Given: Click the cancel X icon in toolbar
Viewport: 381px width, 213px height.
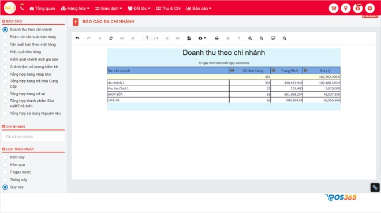Looking at the screenshot, I should click(x=100, y=38).
